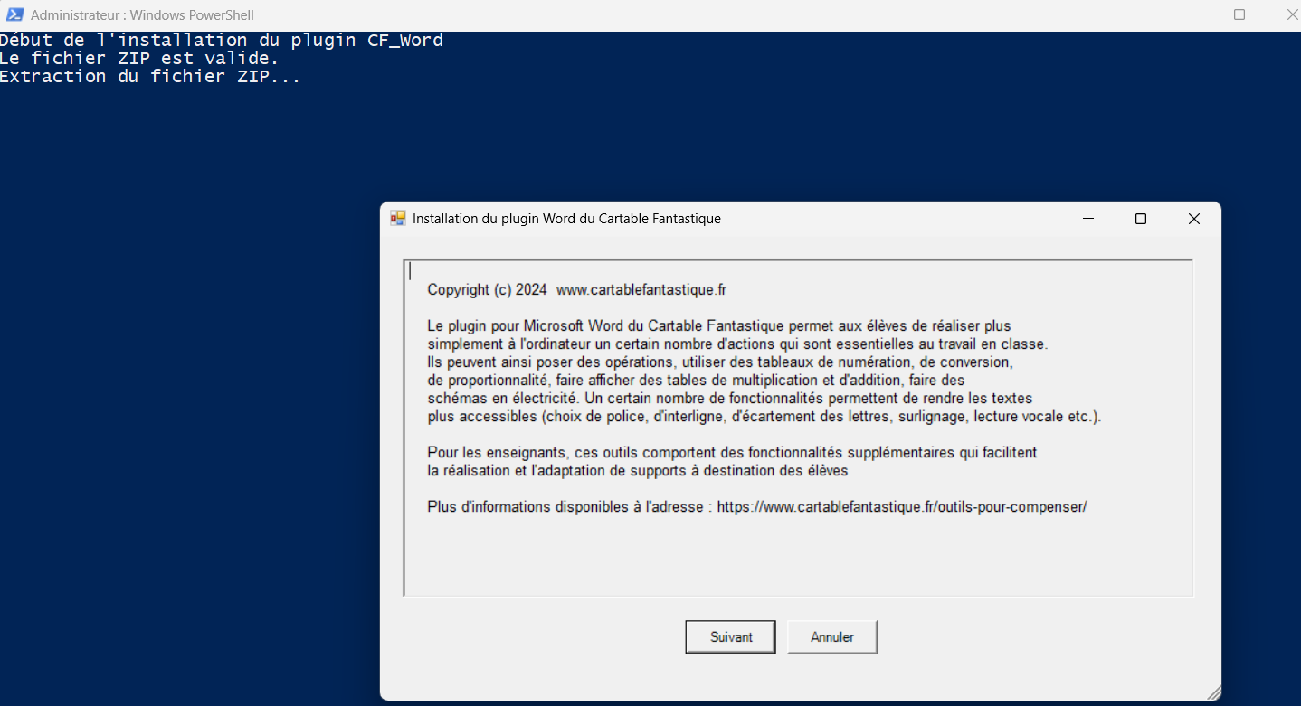Click the line starting "de proportionnalité, faire afficher"

697,381
